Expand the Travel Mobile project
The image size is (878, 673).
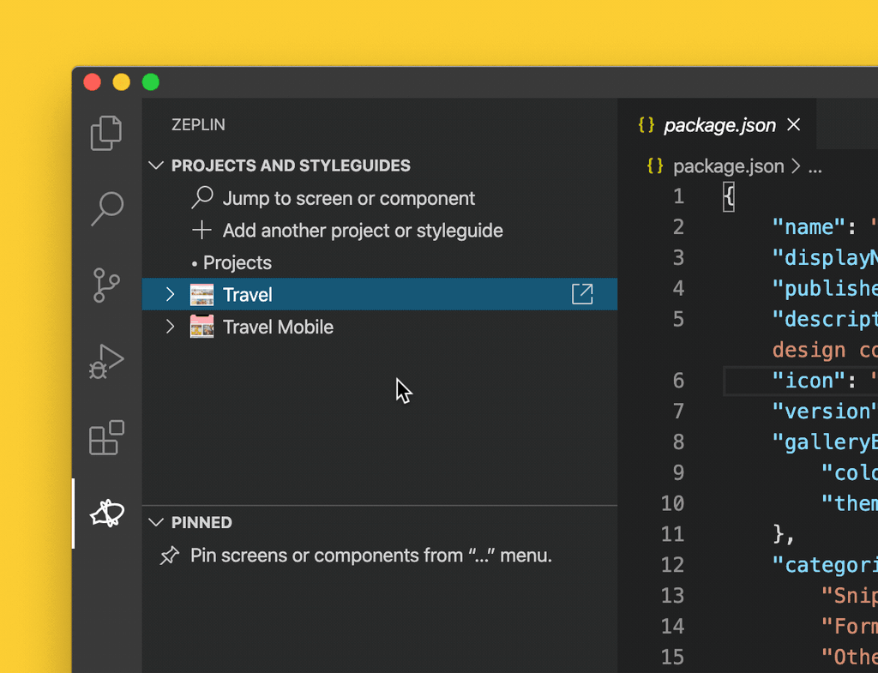(169, 327)
